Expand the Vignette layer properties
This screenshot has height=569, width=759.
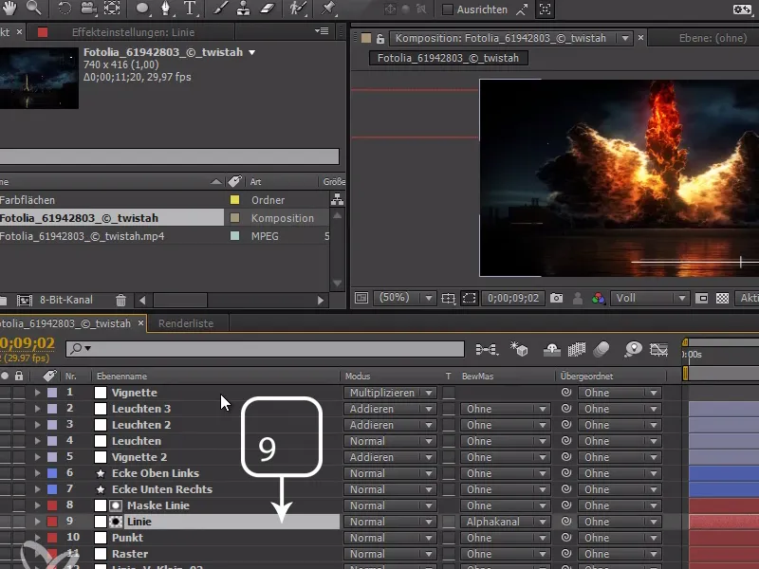click(37, 393)
